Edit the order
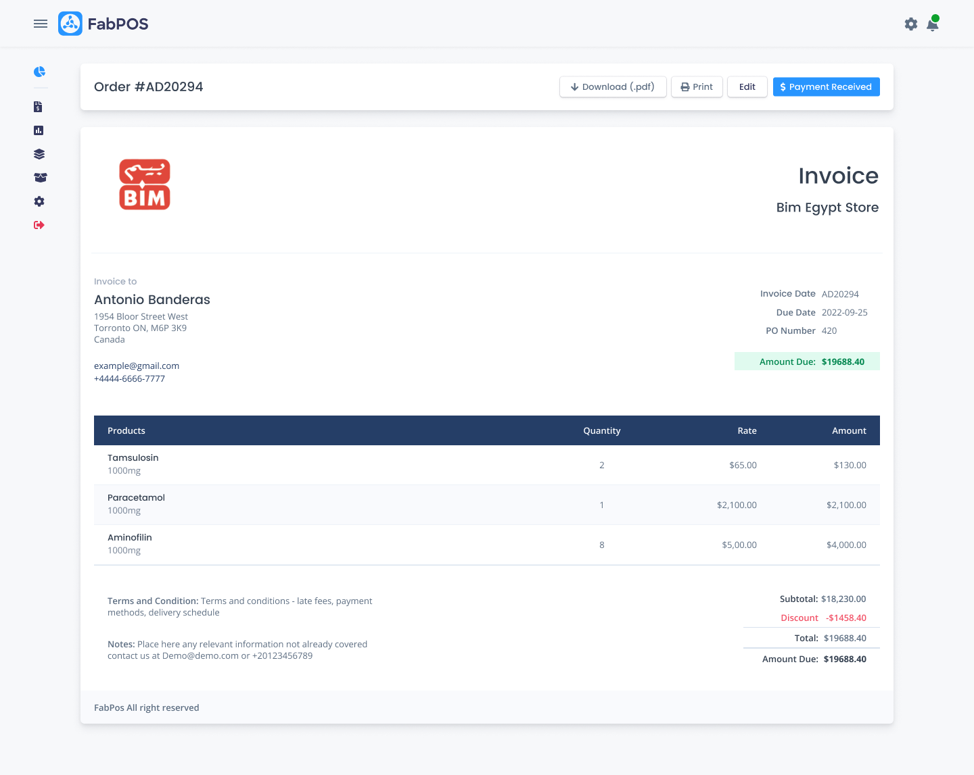 click(747, 86)
